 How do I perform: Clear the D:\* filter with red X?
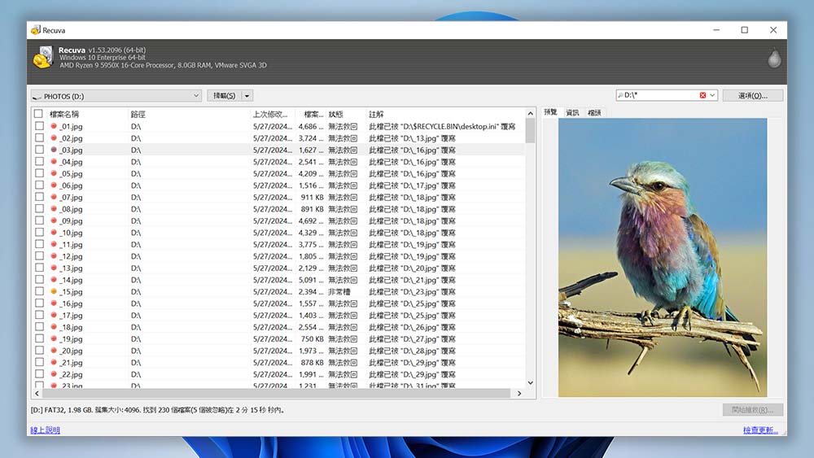click(702, 95)
